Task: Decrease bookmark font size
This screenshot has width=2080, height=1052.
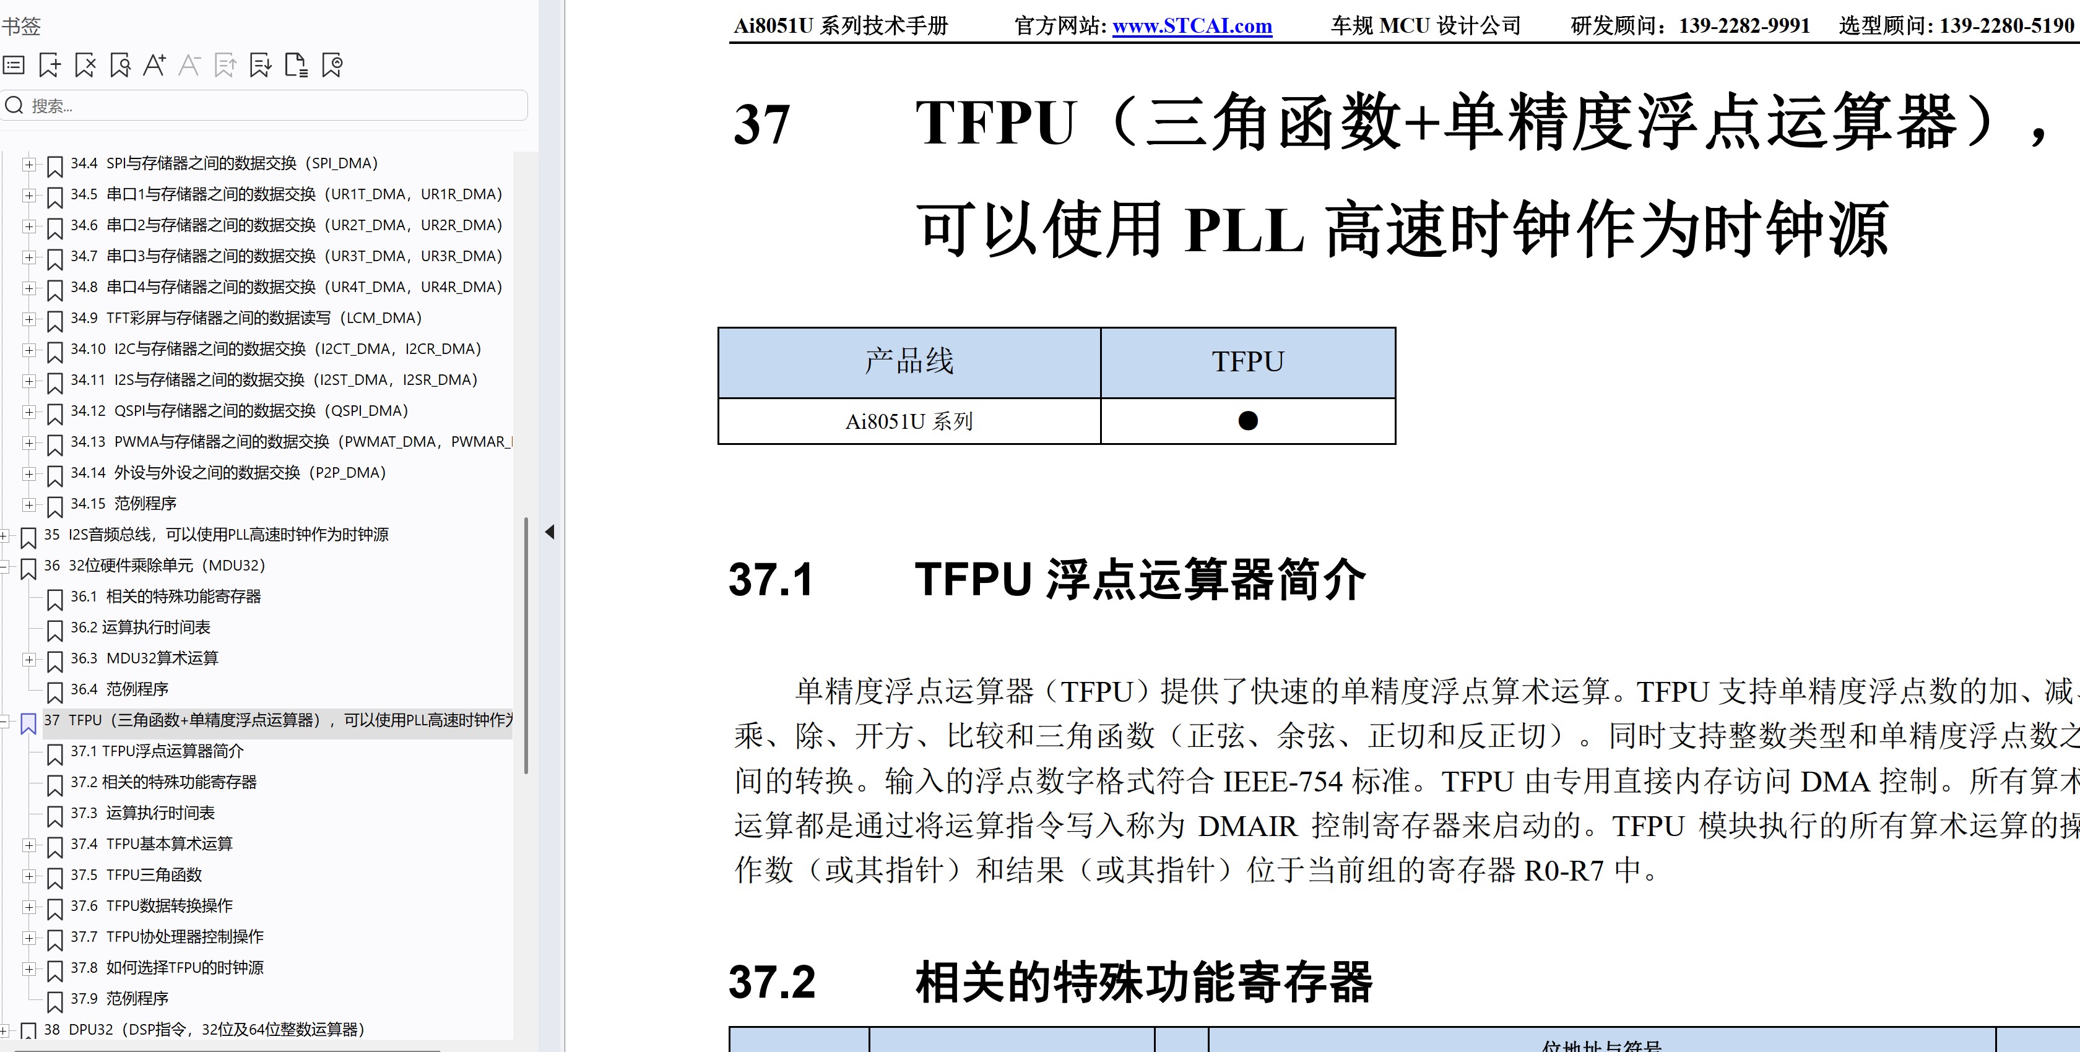Action: tap(190, 66)
